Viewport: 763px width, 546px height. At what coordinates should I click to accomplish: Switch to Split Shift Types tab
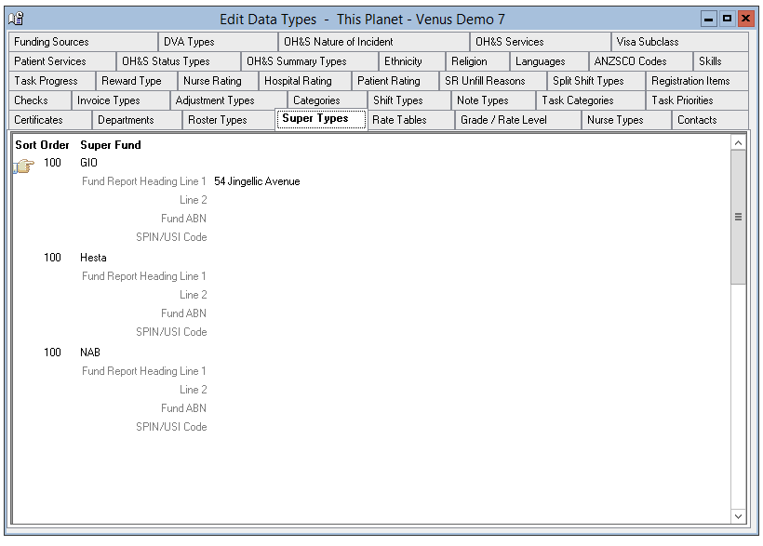(x=596, y=81)
